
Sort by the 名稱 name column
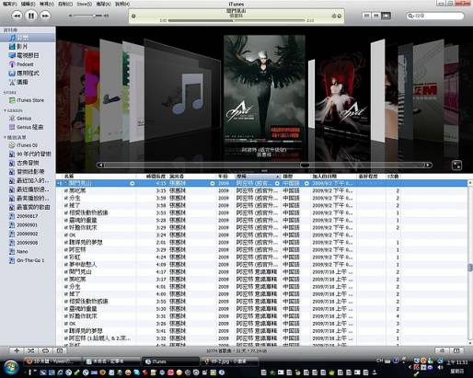(99, 177)
